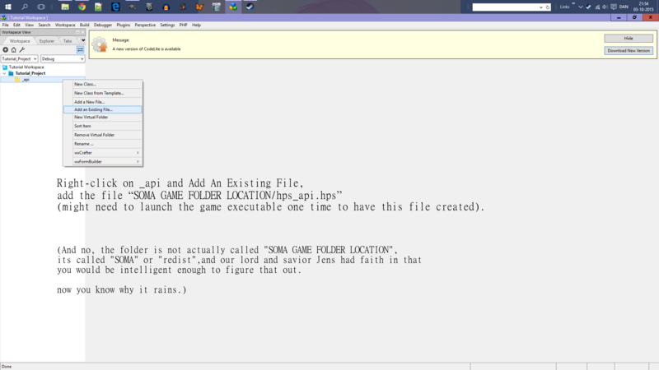The height and width of the screenshot is (370, 659).
Task: Collapse the Tutorial_Project tree node
Action: (x=4, y=73)
